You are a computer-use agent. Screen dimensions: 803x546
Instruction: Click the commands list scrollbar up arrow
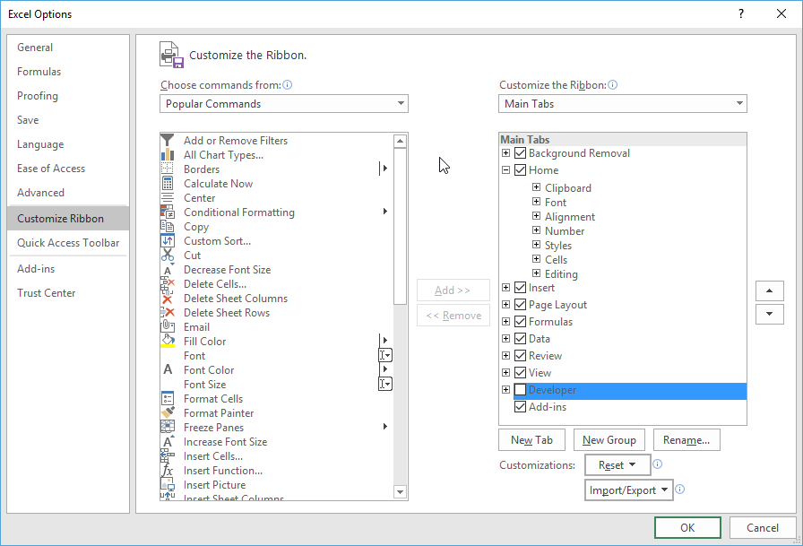click(x=400, y=141)
